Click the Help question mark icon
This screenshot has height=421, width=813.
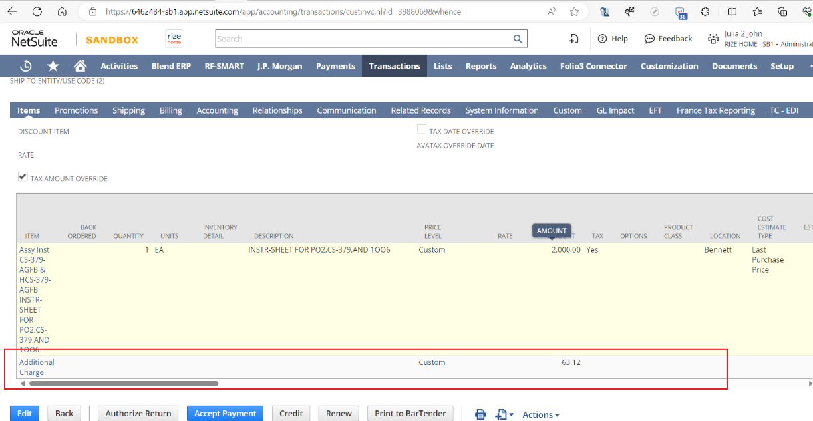pyautogui.click(x=603, y=39)
